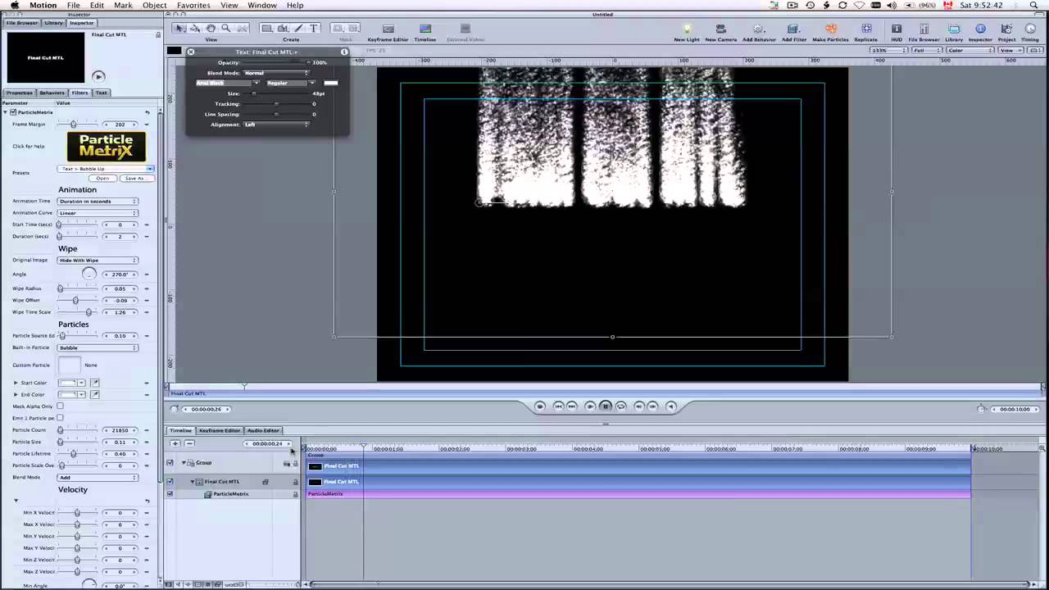Click the project duration timecode field
This screenshot has width=1049, height=590.
[1015, 409]
